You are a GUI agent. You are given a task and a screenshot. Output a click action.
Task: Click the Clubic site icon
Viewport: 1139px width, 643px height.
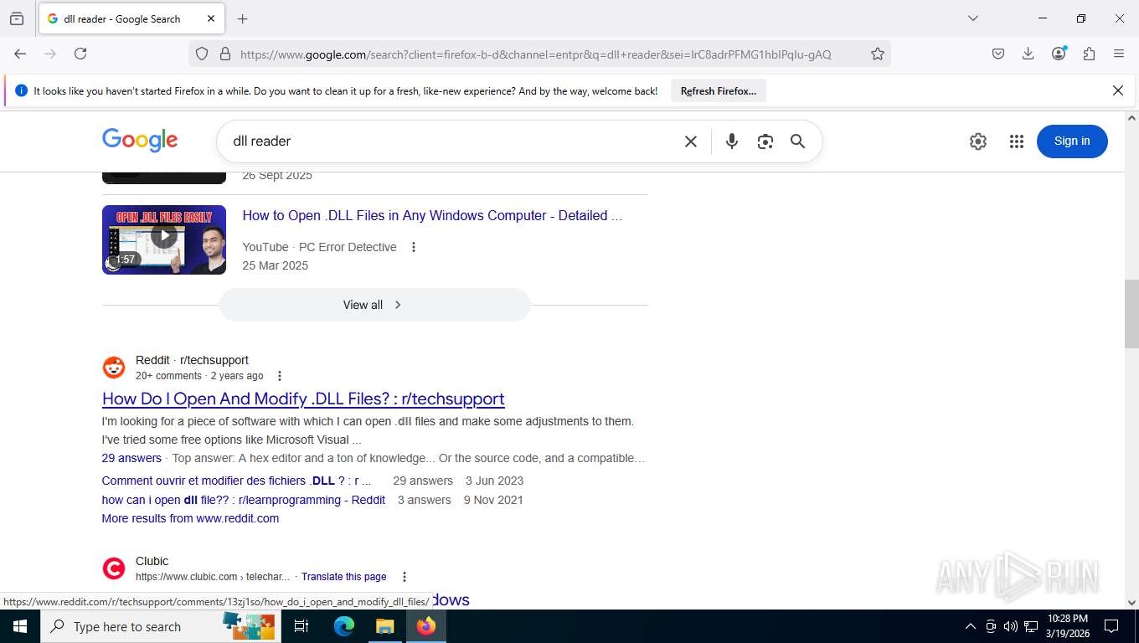click(x=114, y=568)
